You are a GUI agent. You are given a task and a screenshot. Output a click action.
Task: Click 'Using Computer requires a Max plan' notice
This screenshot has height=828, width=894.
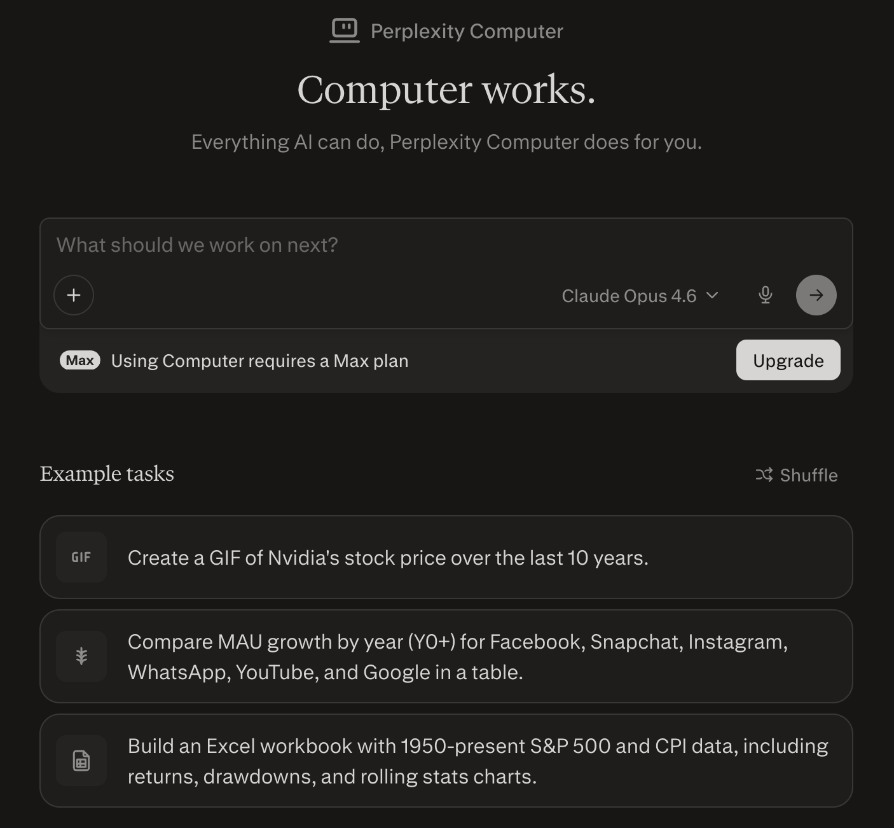point(259,361)
